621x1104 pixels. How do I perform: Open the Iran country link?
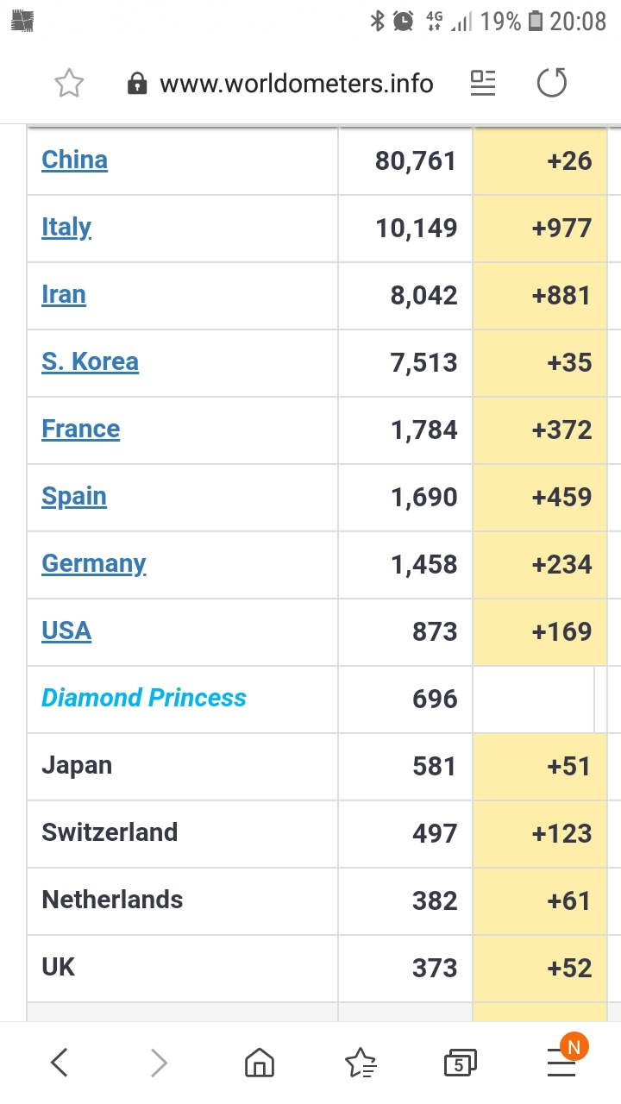coord(64,295)
